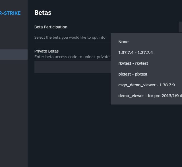Click the Beta Participation label
Screen dimensions: 182x167
point(51,27)
